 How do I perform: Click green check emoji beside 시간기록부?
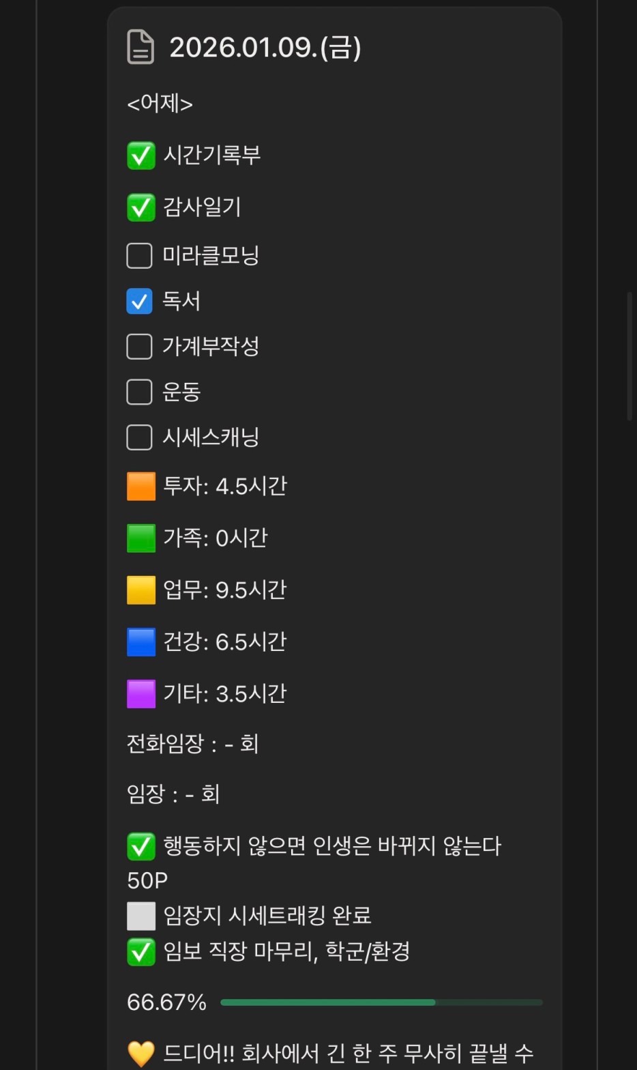(x=141, y=156)
